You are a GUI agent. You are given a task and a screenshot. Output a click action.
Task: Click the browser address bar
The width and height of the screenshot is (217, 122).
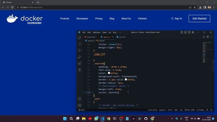[102, 7]
